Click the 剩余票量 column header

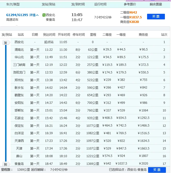coord(156,4)
